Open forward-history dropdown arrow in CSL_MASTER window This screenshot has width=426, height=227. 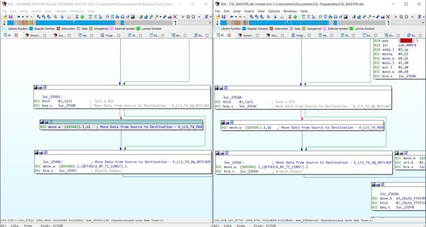click(244, 17)
